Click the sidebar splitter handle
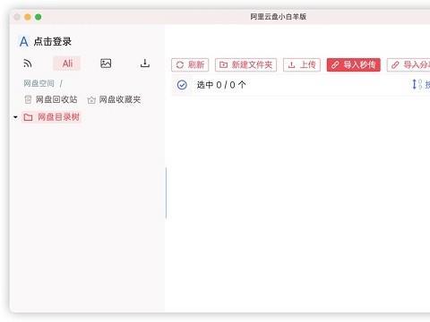 pos(166,193)
